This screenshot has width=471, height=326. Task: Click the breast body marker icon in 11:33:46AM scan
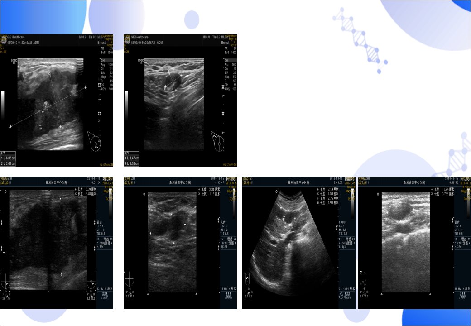pyautogui.click(x=94, y=141)
